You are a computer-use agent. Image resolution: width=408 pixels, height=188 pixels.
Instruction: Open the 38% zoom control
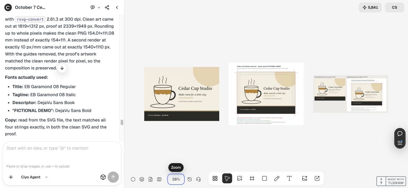(176, 179)
